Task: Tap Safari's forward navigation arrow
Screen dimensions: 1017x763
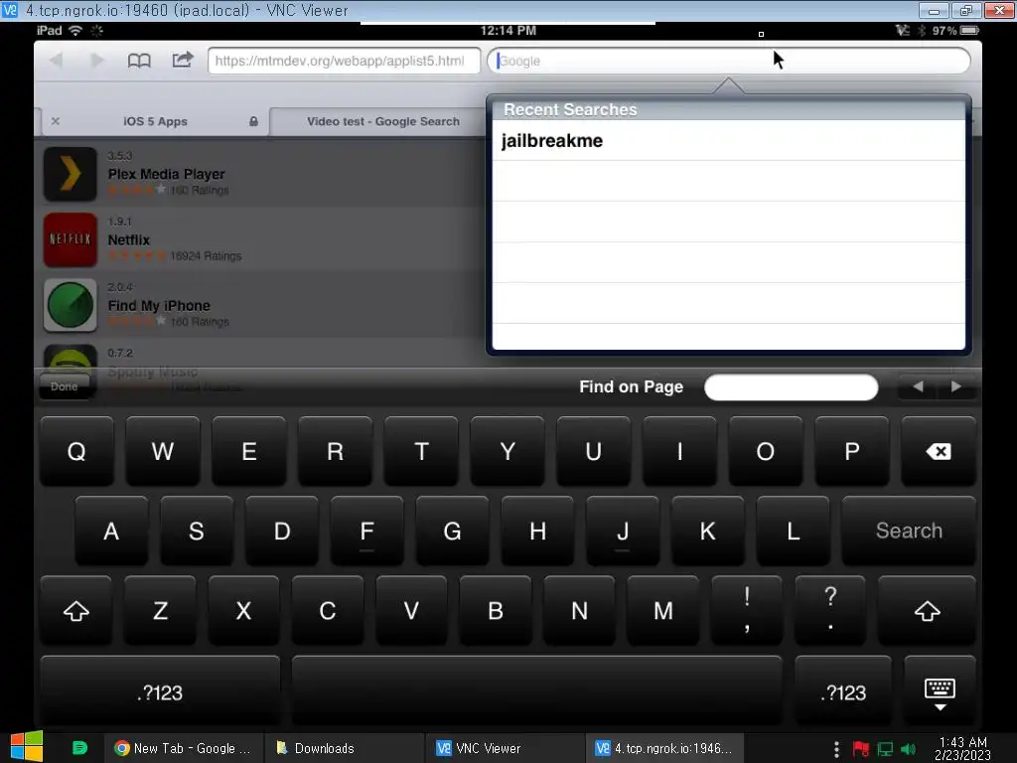Action: pyautogui.click(x=97, y=61)
